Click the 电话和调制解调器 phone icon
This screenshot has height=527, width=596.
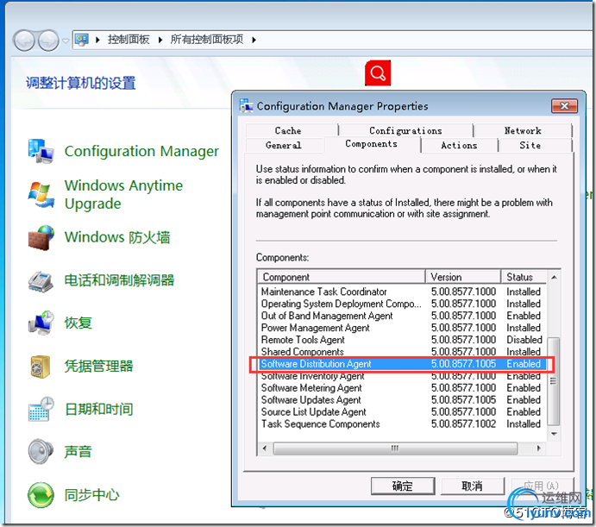[41, 281]
